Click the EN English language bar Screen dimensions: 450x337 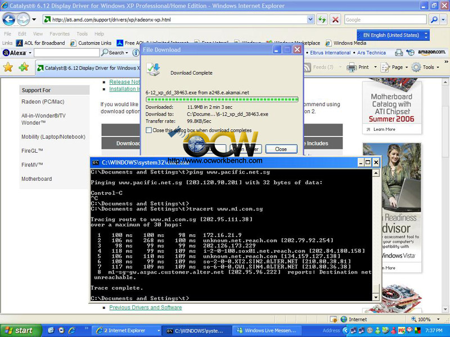(x=393, y=35)
